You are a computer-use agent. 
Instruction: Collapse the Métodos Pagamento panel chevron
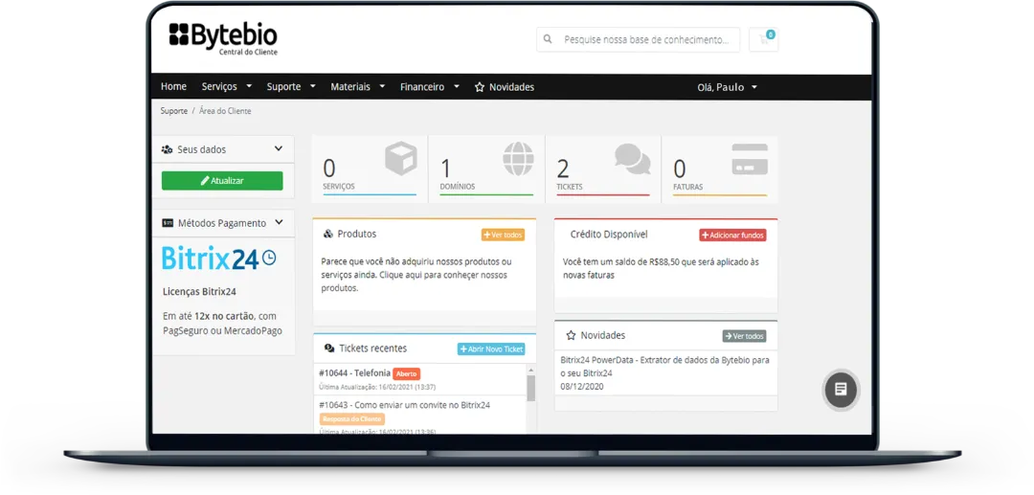point(279,223)
